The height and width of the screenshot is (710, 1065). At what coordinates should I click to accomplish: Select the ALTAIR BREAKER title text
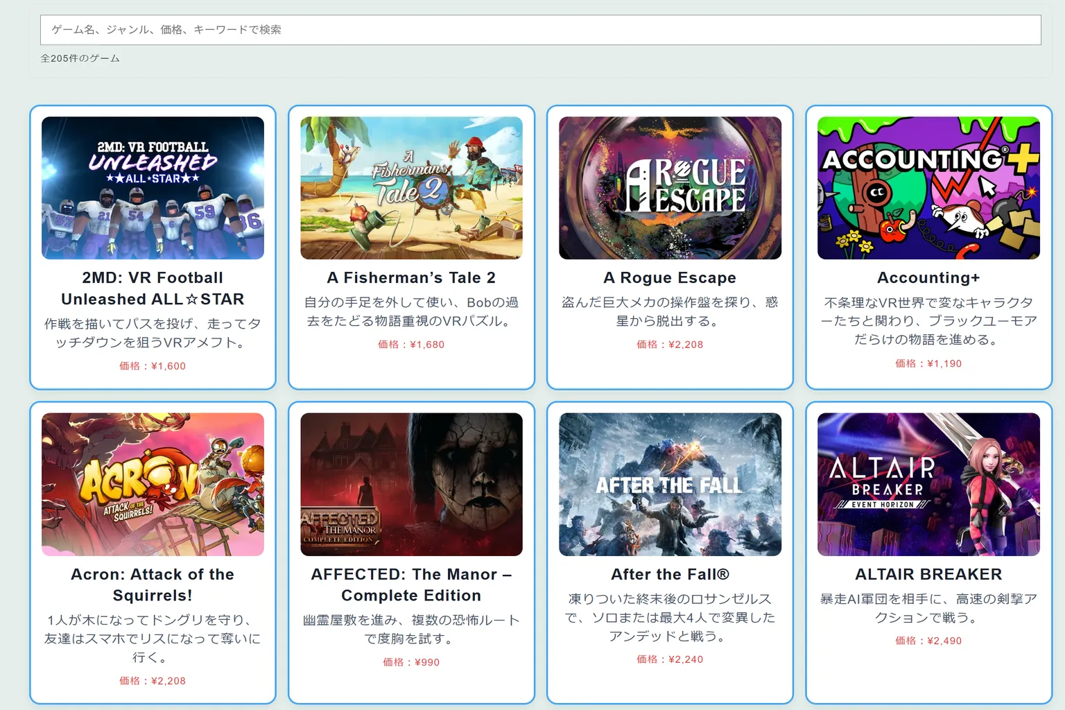click(928, 574)
